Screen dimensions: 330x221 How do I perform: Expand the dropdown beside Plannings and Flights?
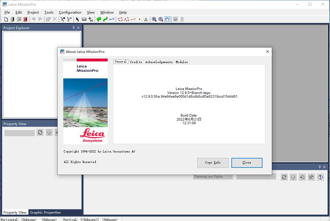[x=256, y=176]
